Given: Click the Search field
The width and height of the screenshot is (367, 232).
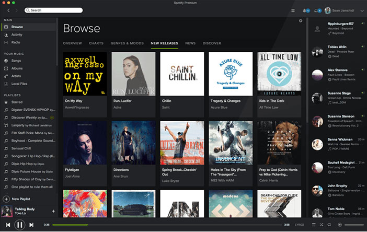Looking at the screenshot, I should coord(54,10).
